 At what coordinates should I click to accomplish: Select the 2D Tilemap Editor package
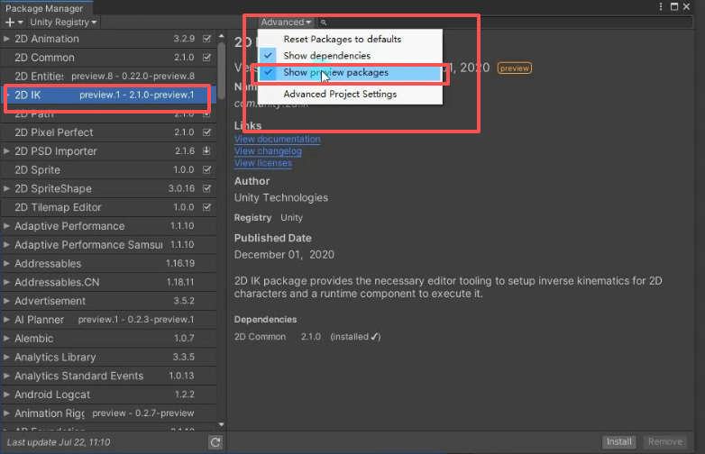click(109, 207)
